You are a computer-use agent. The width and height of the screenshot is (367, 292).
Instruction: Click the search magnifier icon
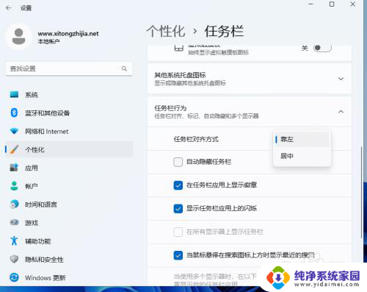[124, 68]
